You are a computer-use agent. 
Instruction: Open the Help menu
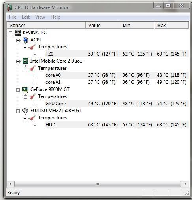click(x=55, y=17)
